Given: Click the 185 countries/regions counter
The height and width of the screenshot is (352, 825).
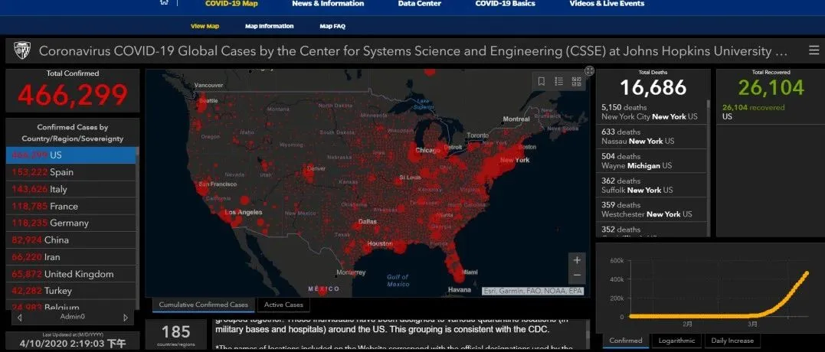Looking at the screenshot, I should [x=175, y=334].
